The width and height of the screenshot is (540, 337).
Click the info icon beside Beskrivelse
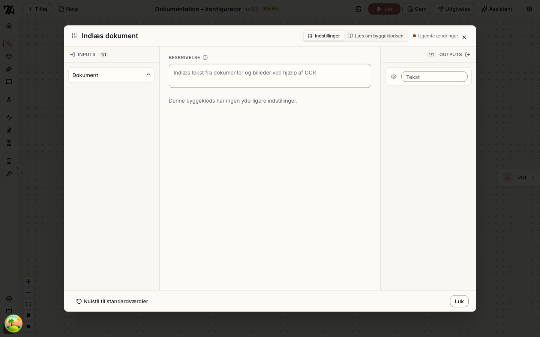coord(205,58)
